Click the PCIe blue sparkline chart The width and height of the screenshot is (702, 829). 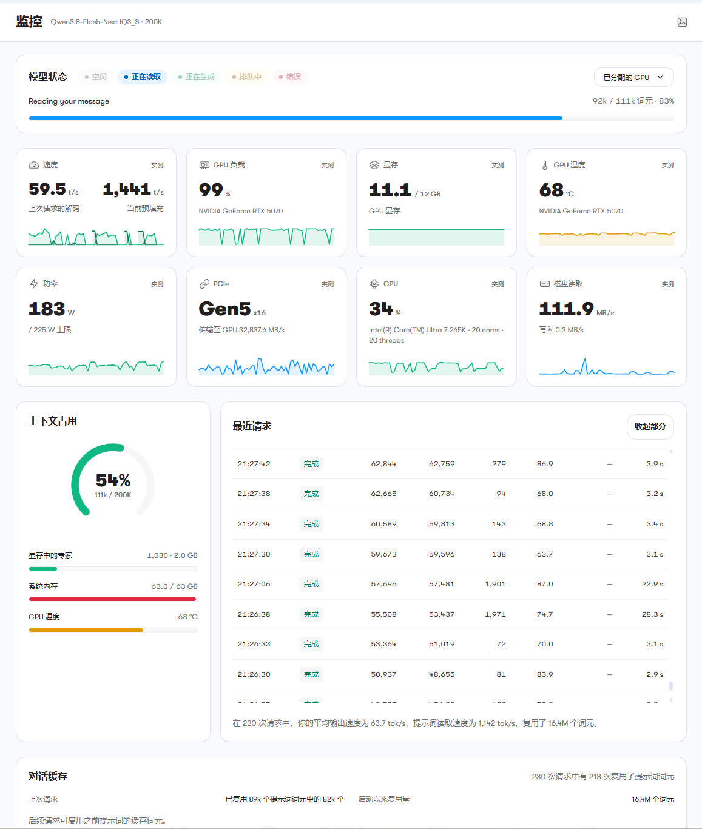click(266, 366)
